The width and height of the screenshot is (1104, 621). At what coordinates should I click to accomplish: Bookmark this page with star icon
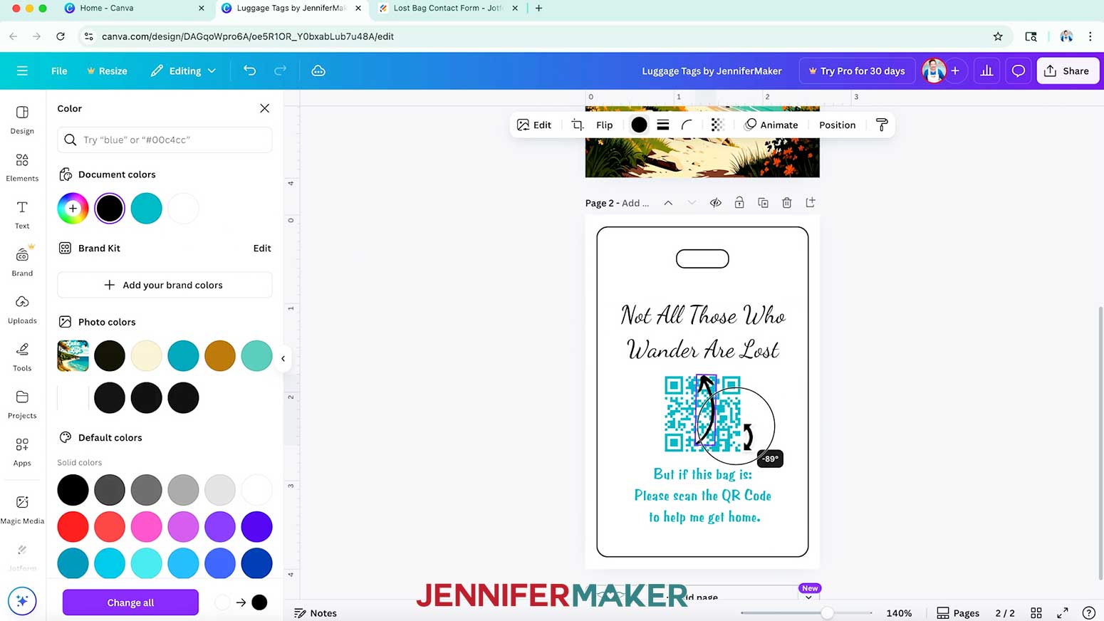click(998, 36)
